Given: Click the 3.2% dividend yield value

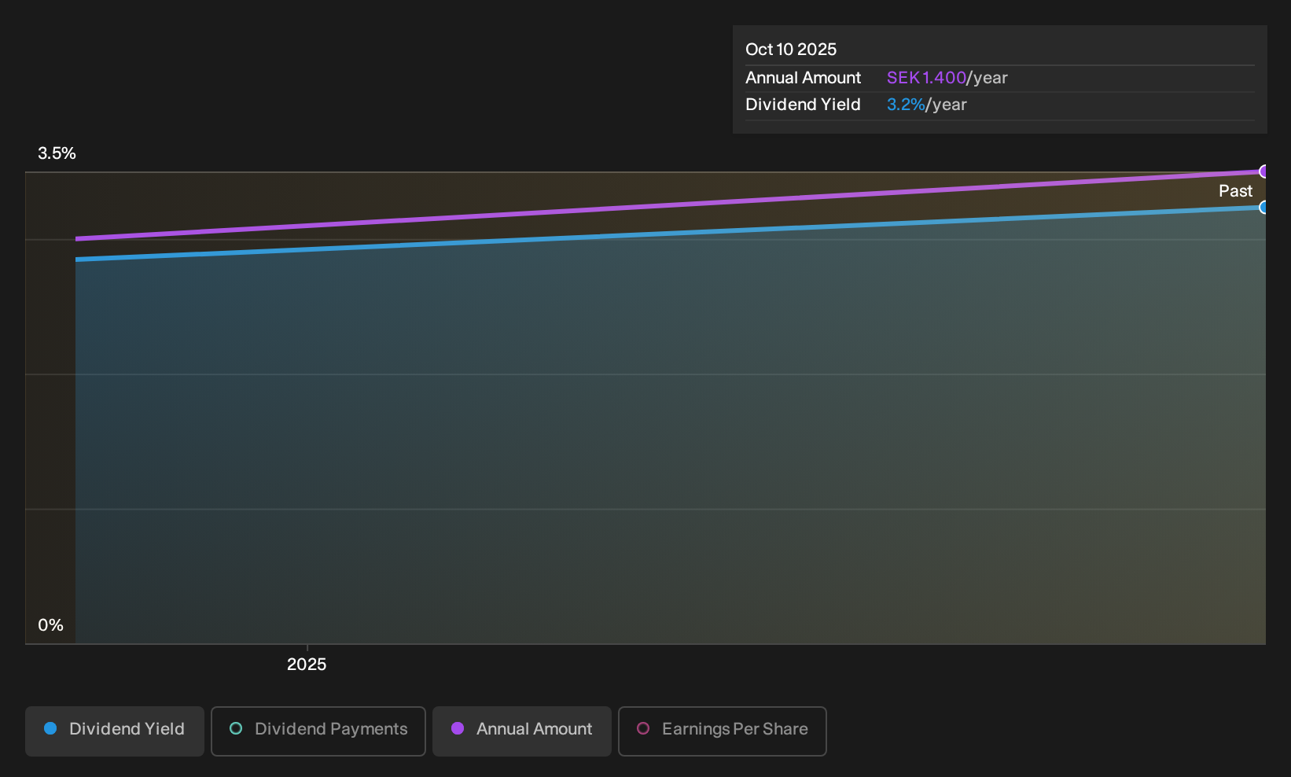Looking at the screenshot, I should coord(906,105).
